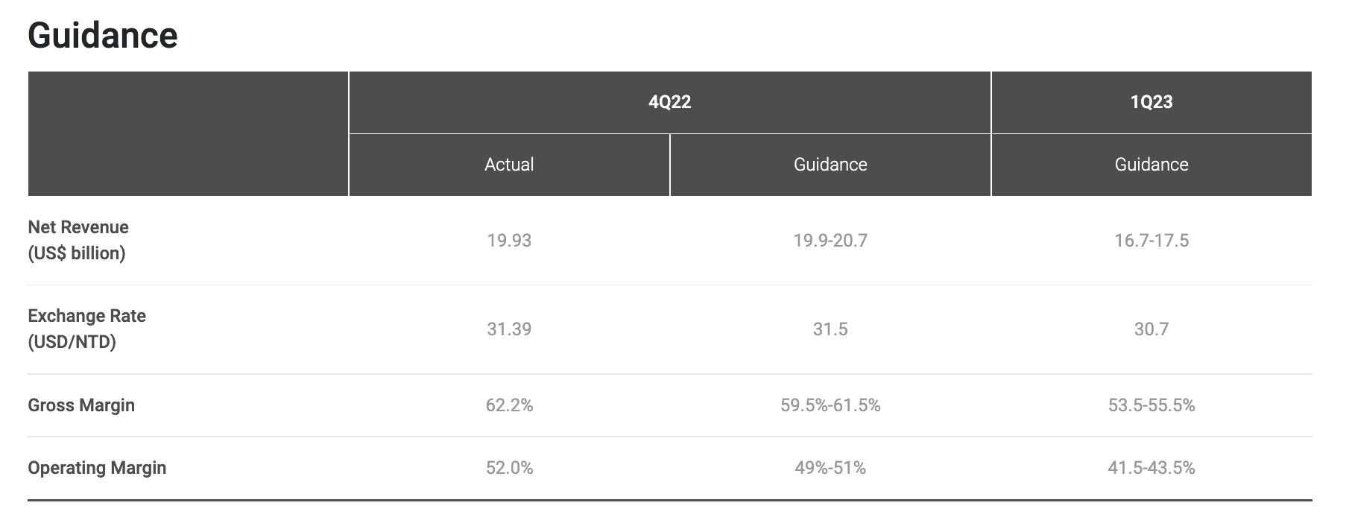Click the 59.5%-61.5% gross margin cell
The image size is (1346, 529).
830,405
